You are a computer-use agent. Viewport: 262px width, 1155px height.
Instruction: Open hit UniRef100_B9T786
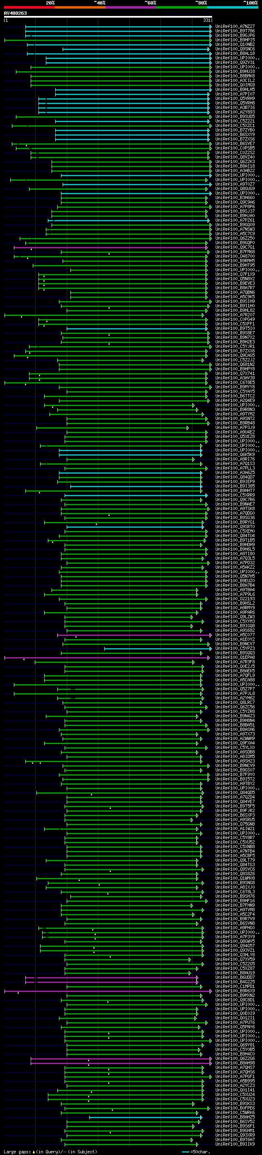(x=235, y=31)
